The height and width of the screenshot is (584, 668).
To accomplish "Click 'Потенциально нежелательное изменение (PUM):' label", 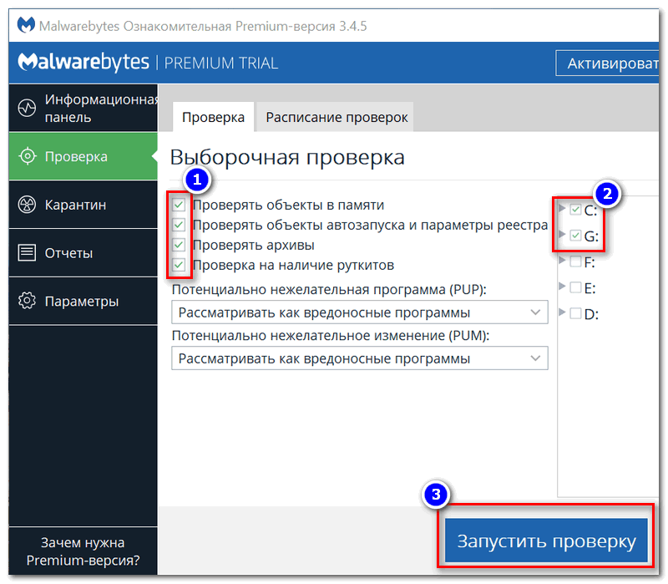I will coord(331,336).
